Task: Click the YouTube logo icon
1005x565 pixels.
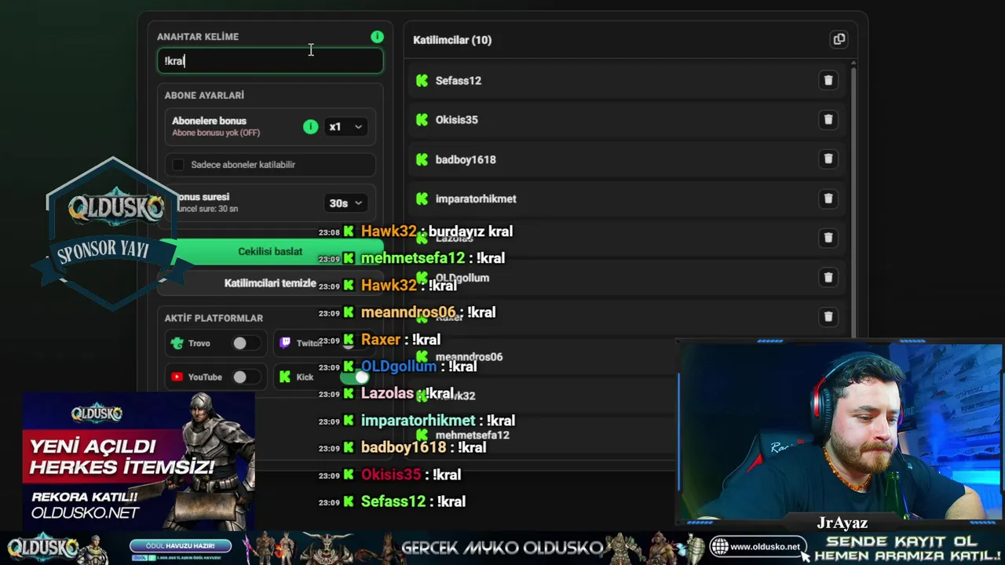Action: pos(177,377)
